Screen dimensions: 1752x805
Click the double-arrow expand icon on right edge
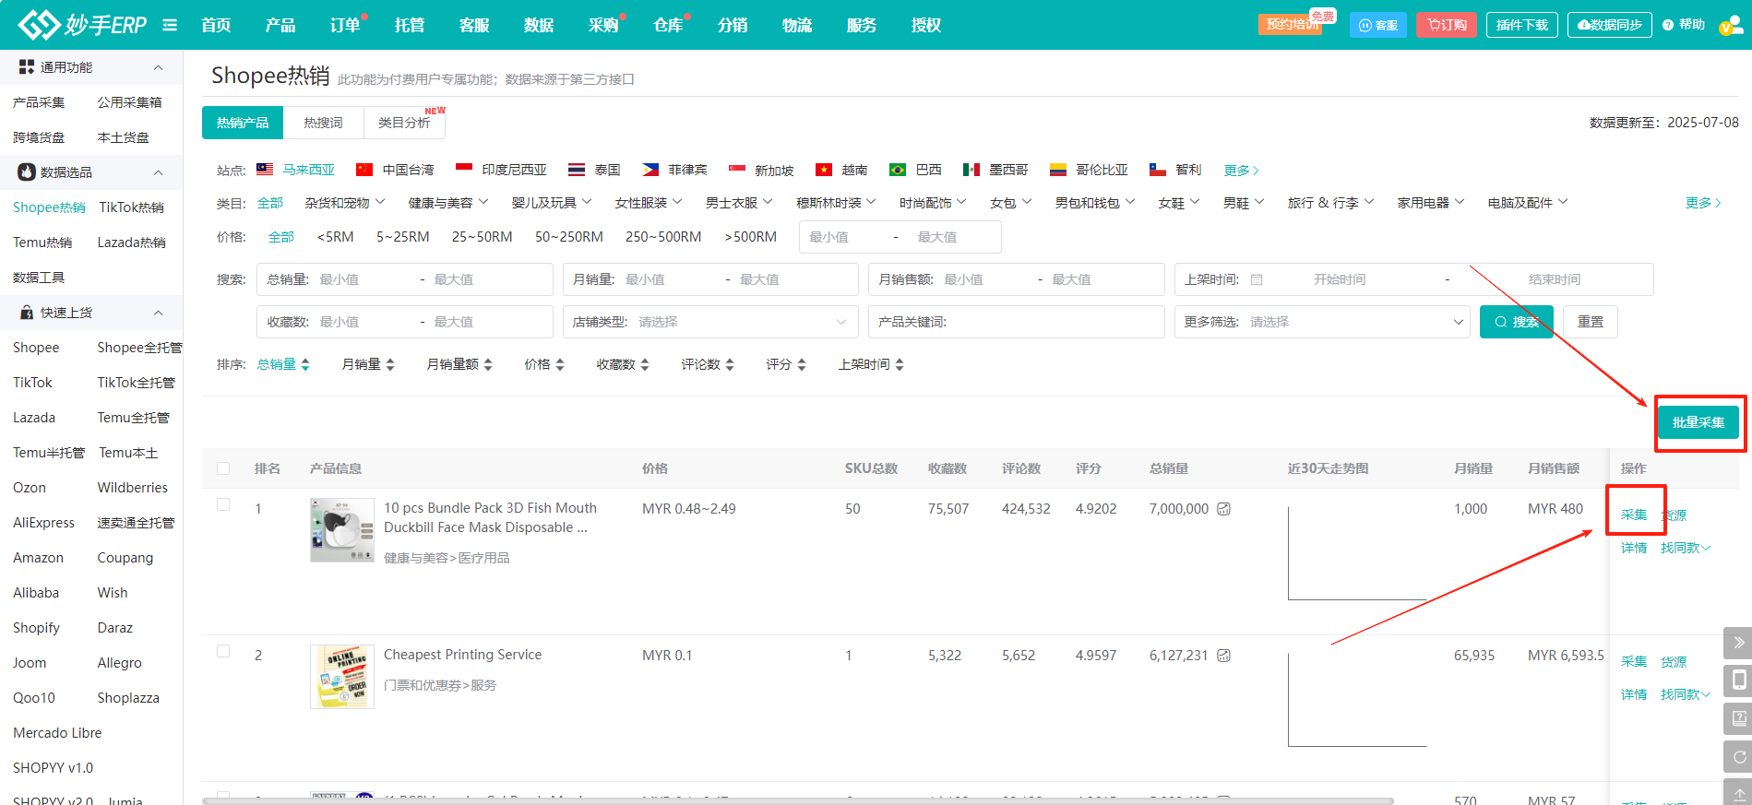[1738, 643]
